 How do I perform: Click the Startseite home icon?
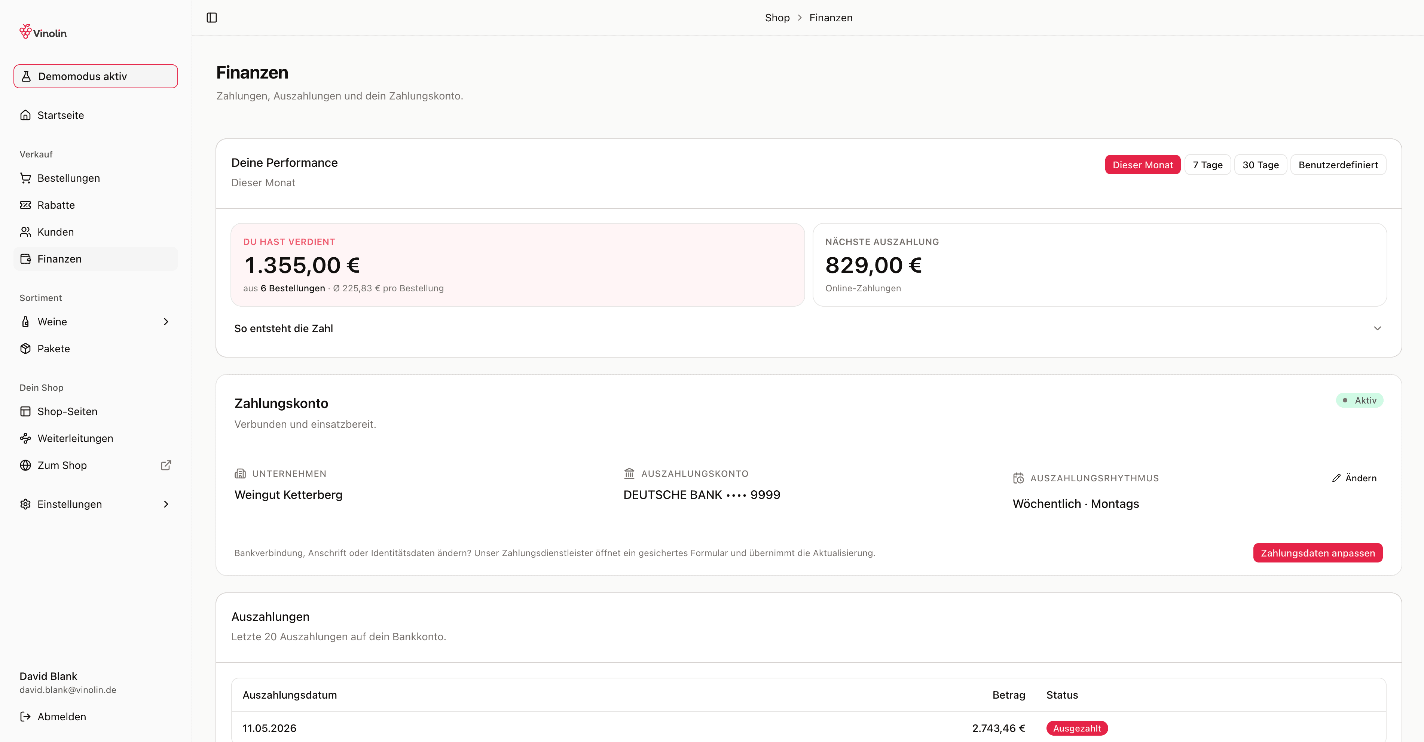point(25,115)
